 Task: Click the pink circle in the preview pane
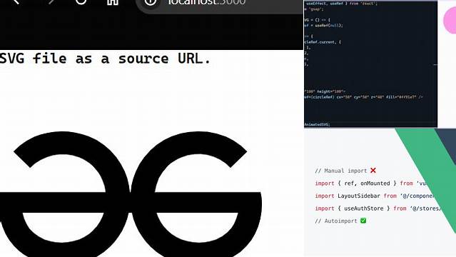450,21
